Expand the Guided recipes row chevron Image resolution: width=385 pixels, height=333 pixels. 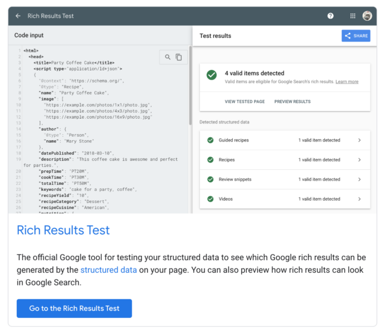click(360, 140)
